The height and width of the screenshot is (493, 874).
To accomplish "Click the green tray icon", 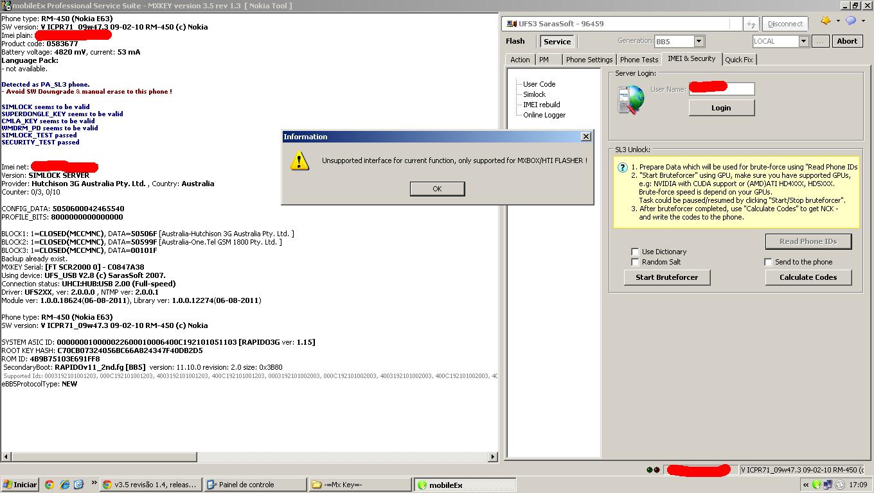I will 817,485.
